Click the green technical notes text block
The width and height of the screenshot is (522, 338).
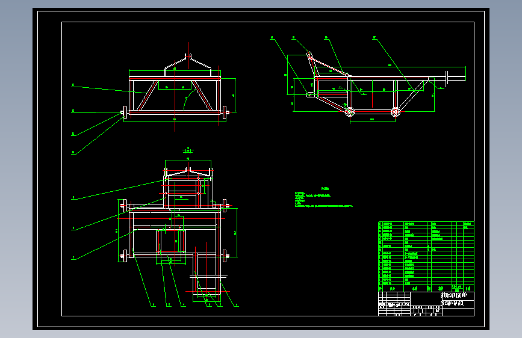(x=323, y=198)
